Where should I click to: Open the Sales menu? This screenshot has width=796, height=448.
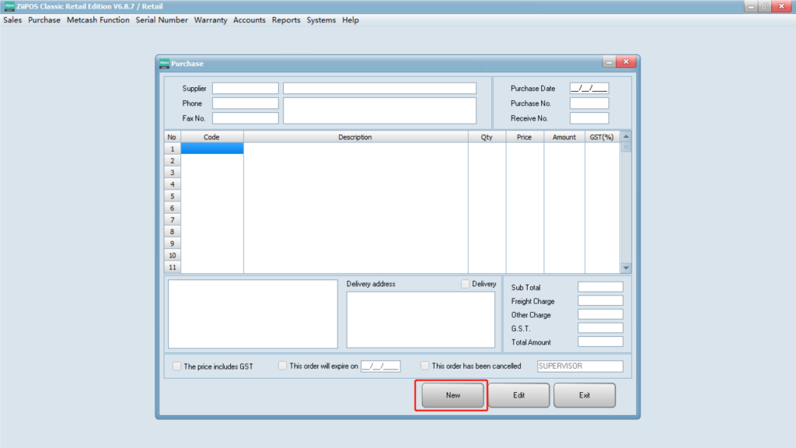click(x=12, y=20)
